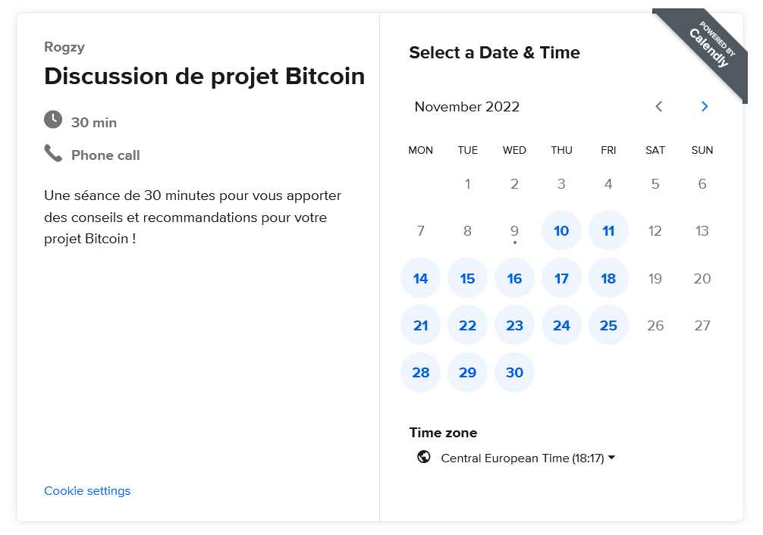The width and height of the screenshot is (763, 535).
Task: Go to the next month arrow
Action: [x=705, y=107]
